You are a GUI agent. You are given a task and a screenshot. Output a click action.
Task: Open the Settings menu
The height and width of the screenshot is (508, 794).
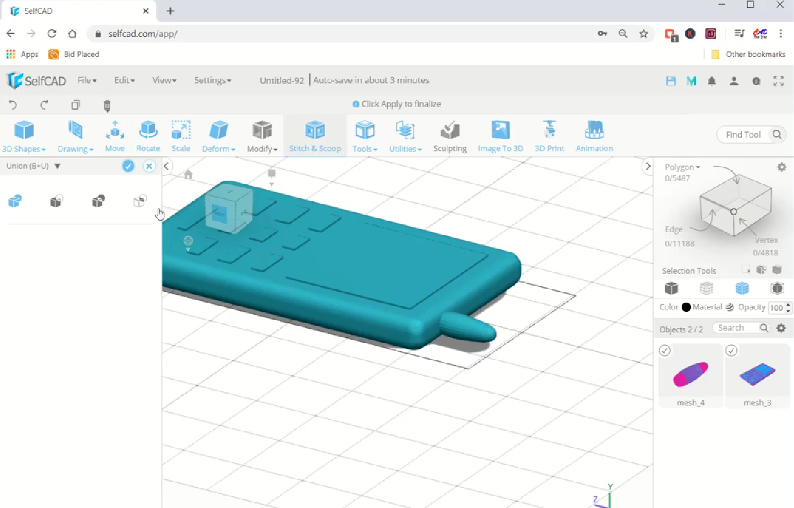212,80
